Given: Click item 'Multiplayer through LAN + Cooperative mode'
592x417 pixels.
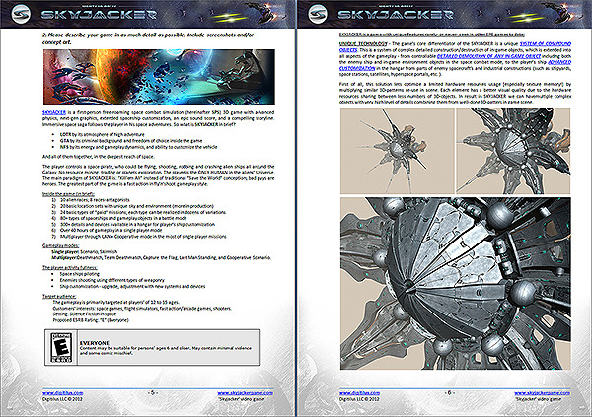Looking at the screenshot, I should [143, 237].
